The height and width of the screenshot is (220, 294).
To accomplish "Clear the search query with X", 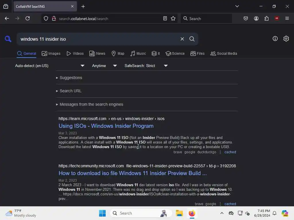I will pos(182,39).
